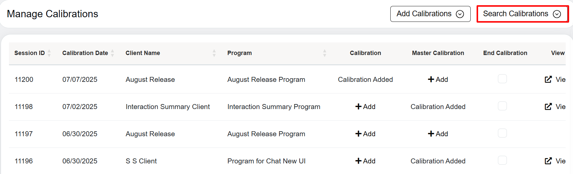
Task: Check End Calibration for session 11198
Action: click(x=502, y=106)
